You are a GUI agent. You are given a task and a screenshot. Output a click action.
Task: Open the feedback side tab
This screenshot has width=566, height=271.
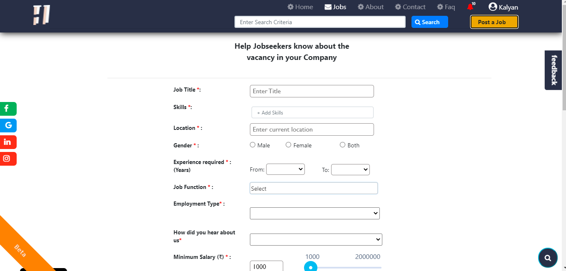554,70
